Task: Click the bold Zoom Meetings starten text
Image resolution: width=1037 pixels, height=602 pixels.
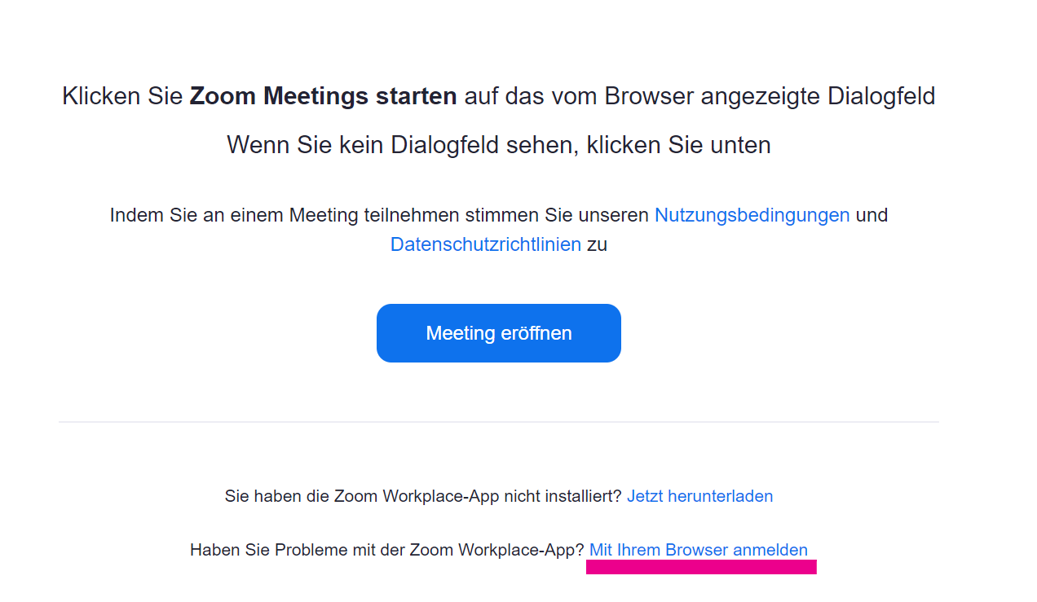Action: [323, 97]
